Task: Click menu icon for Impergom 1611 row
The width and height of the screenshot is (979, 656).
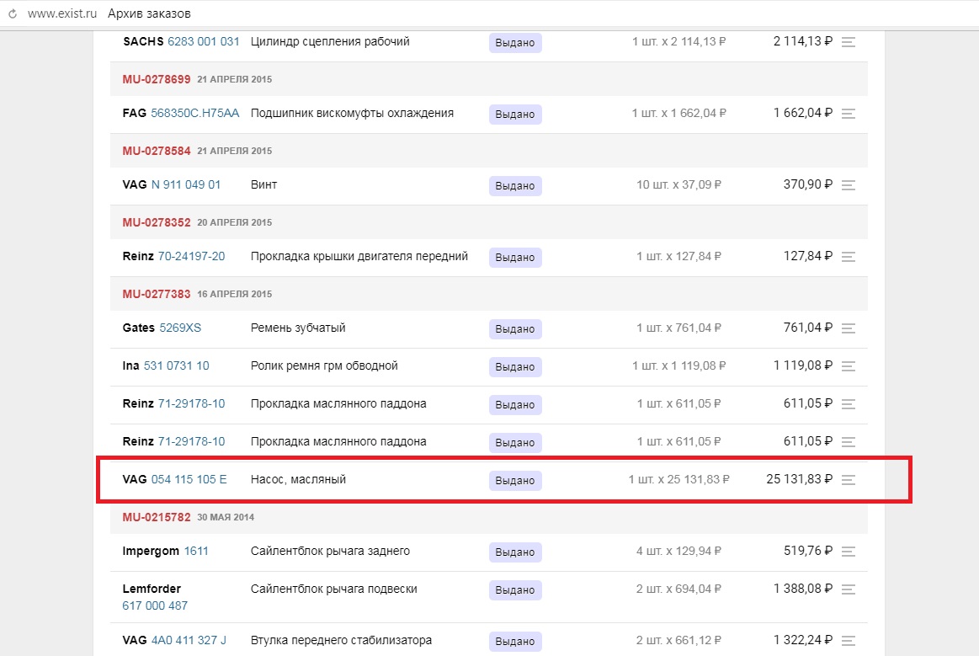Action: pyautogui.click(x=849, y=552)
